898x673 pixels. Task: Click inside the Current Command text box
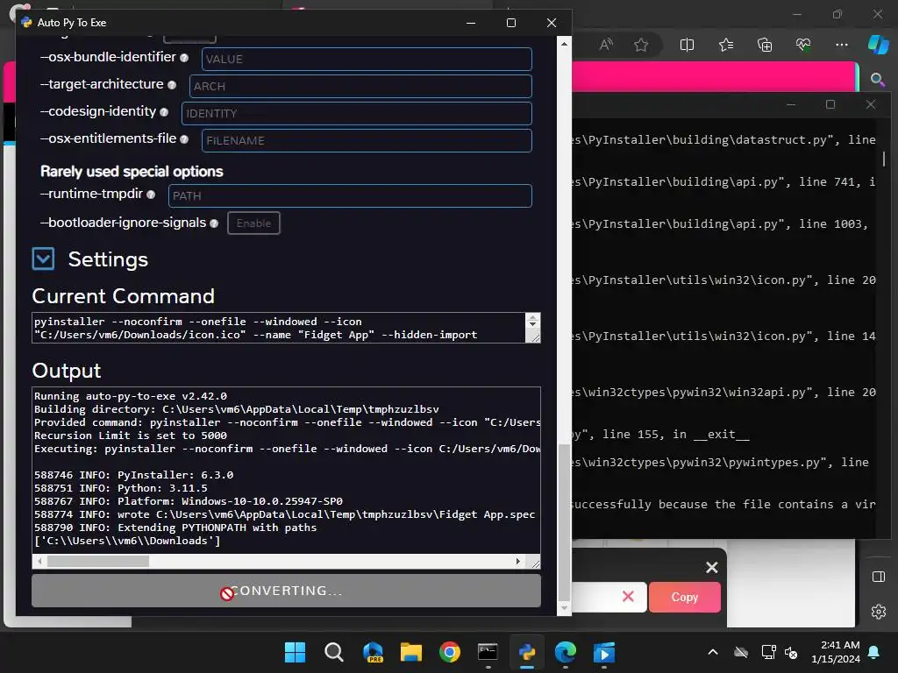coord(278,328)
